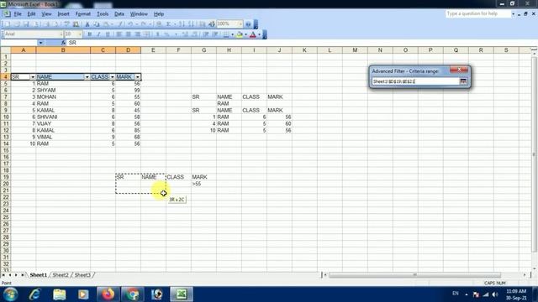Expand the Name Box dropdown
Viewport: 538px width, 302px height.
pyautogui.click(x=40, y=43)
